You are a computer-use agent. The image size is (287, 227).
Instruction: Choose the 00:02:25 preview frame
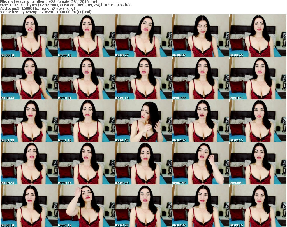(x=29, y=163)
